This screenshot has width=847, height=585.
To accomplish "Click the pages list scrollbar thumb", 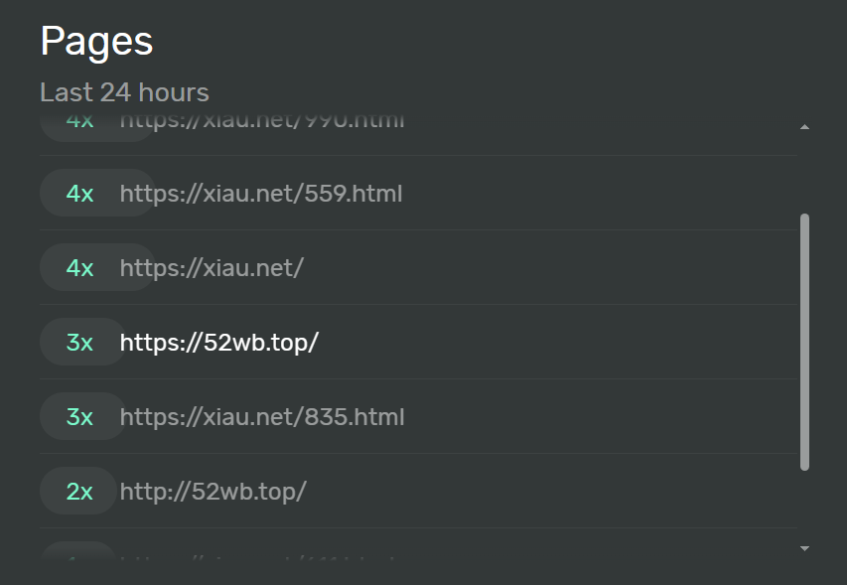I will (804, 341).
